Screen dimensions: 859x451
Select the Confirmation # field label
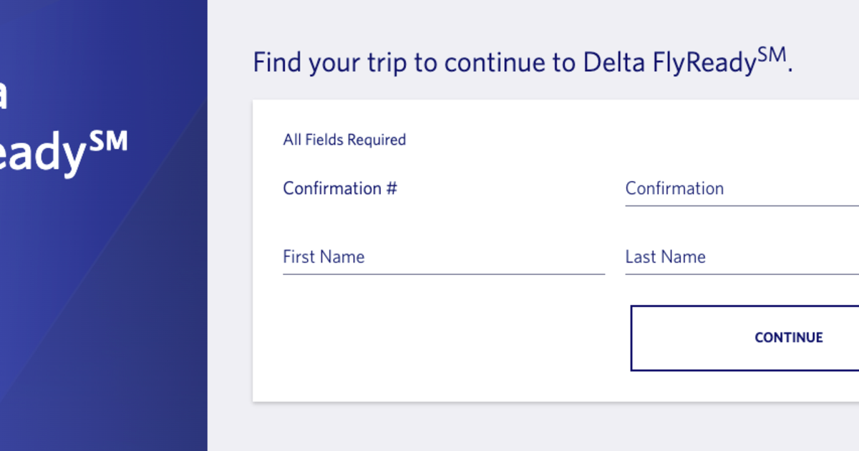339,188
